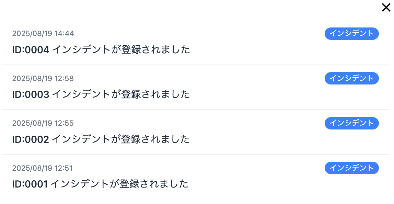Select the 12:58 timestamp entry
Image resolution: width=394 pixels, height=204 pixels.
point(42,78)
